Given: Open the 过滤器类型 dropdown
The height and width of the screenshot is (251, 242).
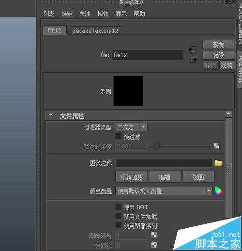Looking at the screenshot, I should click(x=131, y=127).
